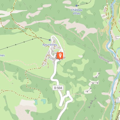Click the Ajourdines label
The height and width of the screenshot is (120, 120).
click(x=50, y=45)
